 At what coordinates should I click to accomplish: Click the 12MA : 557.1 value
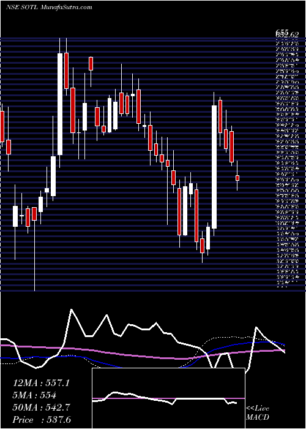[x=41, y=383]
